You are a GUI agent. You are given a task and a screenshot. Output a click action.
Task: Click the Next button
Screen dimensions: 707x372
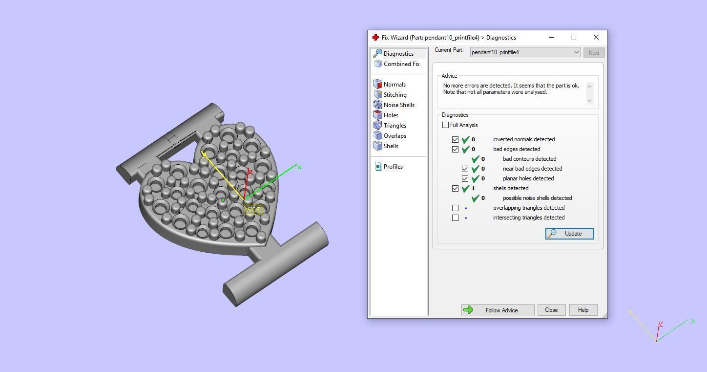click(x=594, y=53)
